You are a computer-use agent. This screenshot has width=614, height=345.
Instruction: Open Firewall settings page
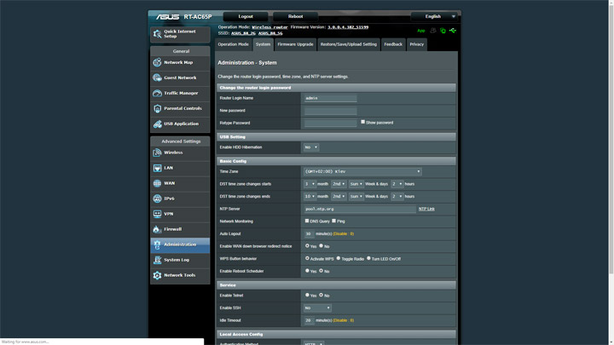click(180, 229)
